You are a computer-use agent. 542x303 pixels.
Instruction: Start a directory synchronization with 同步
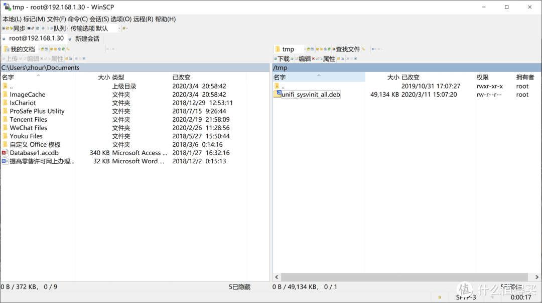pos(19,28)
